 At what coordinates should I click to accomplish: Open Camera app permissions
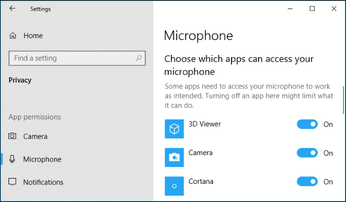tap(35, 136)
